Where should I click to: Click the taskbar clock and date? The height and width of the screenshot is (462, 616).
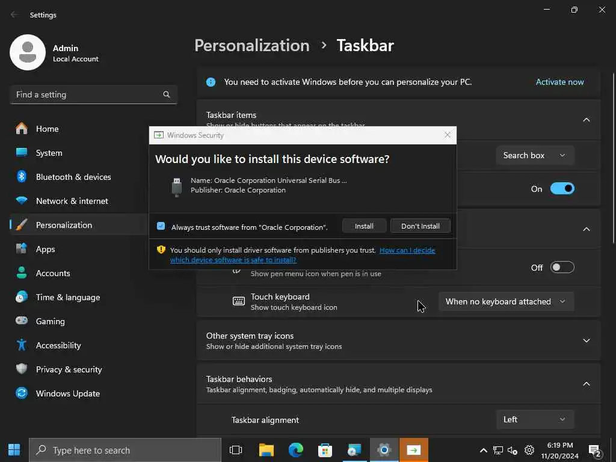[560, 450]
